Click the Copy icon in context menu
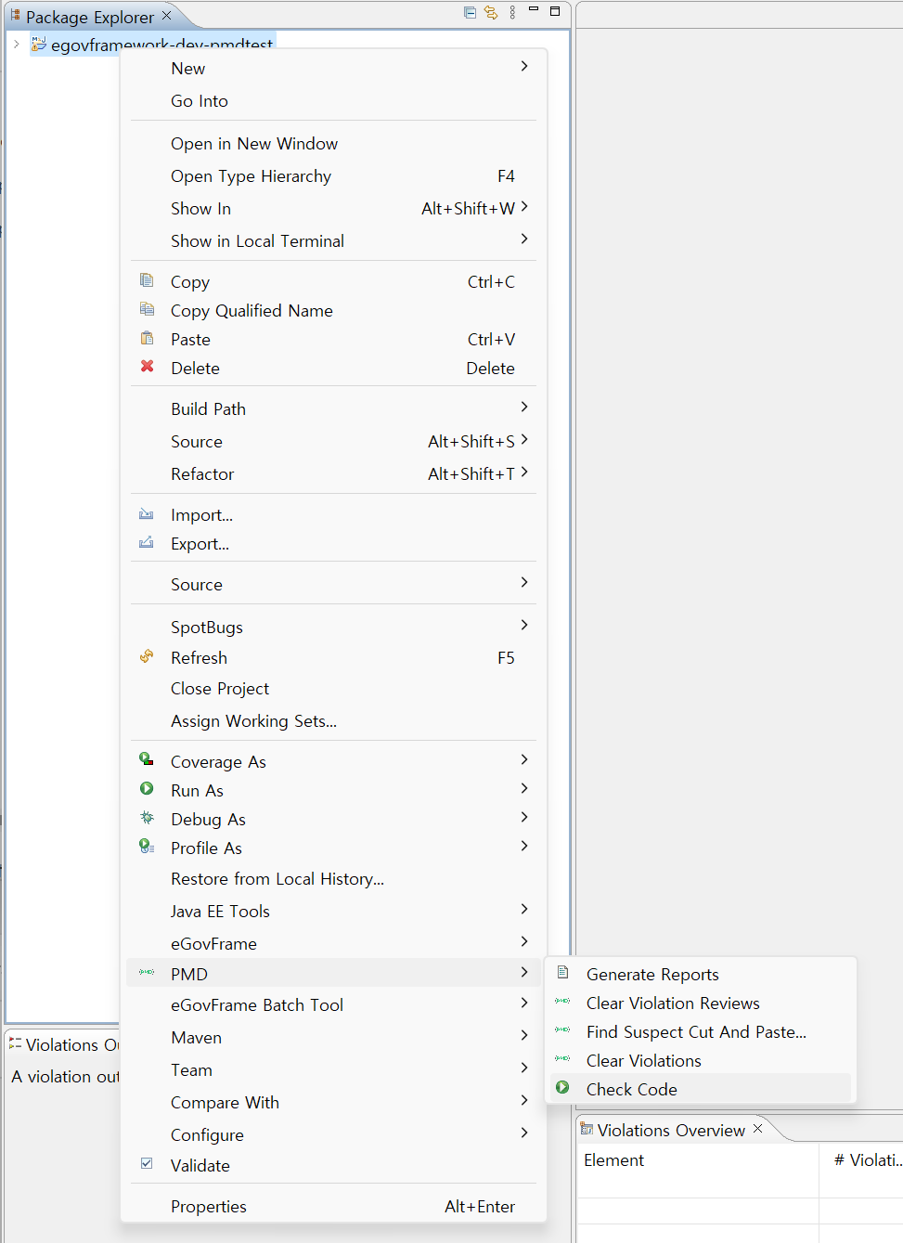The image size is (903, 1243). point(147,280)
